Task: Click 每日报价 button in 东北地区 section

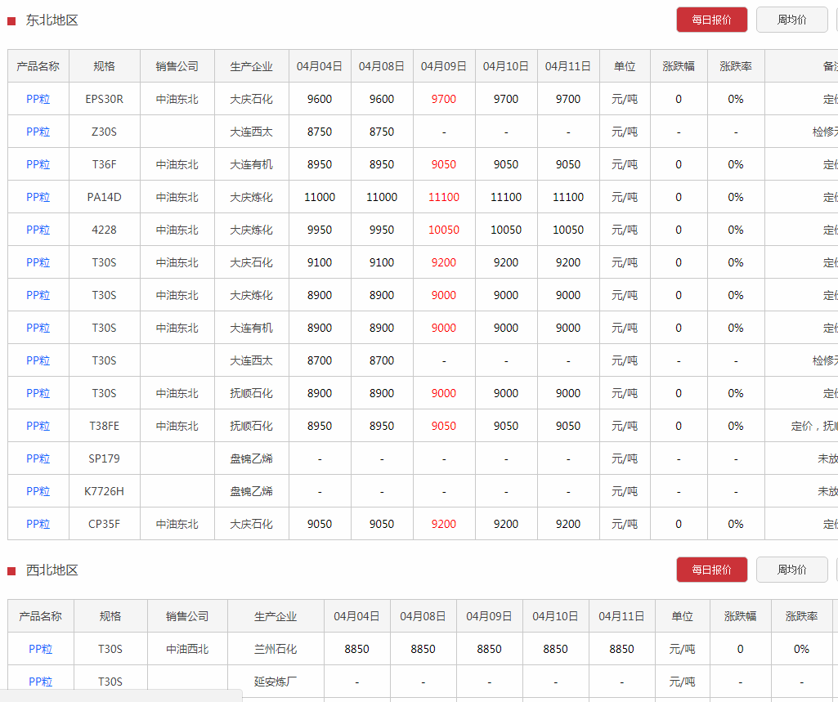Action: (x=711, y=20)
